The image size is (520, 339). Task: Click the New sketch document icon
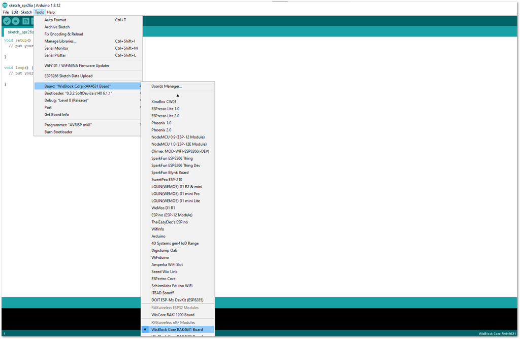(x=26, y=21)
